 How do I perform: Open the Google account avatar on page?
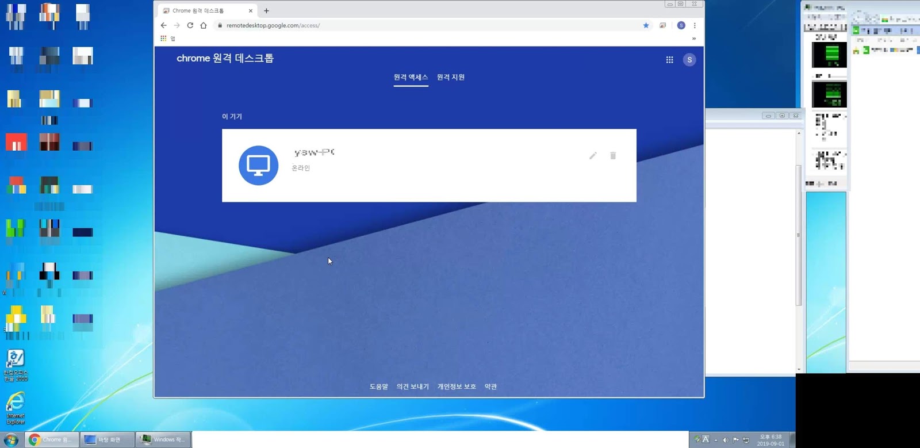point(689,60)
